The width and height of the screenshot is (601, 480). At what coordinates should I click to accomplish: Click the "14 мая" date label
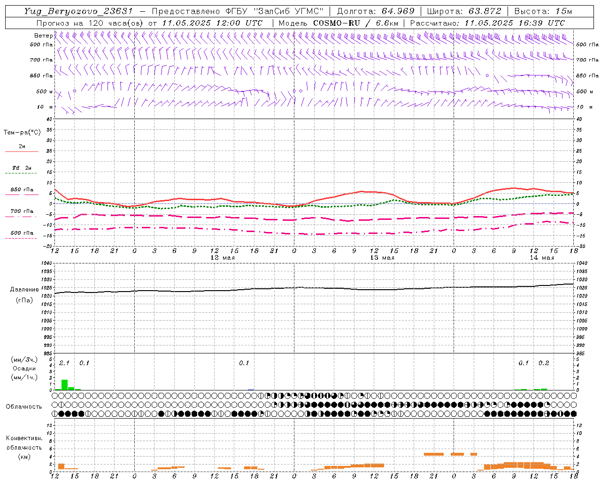tap(542, 258)
